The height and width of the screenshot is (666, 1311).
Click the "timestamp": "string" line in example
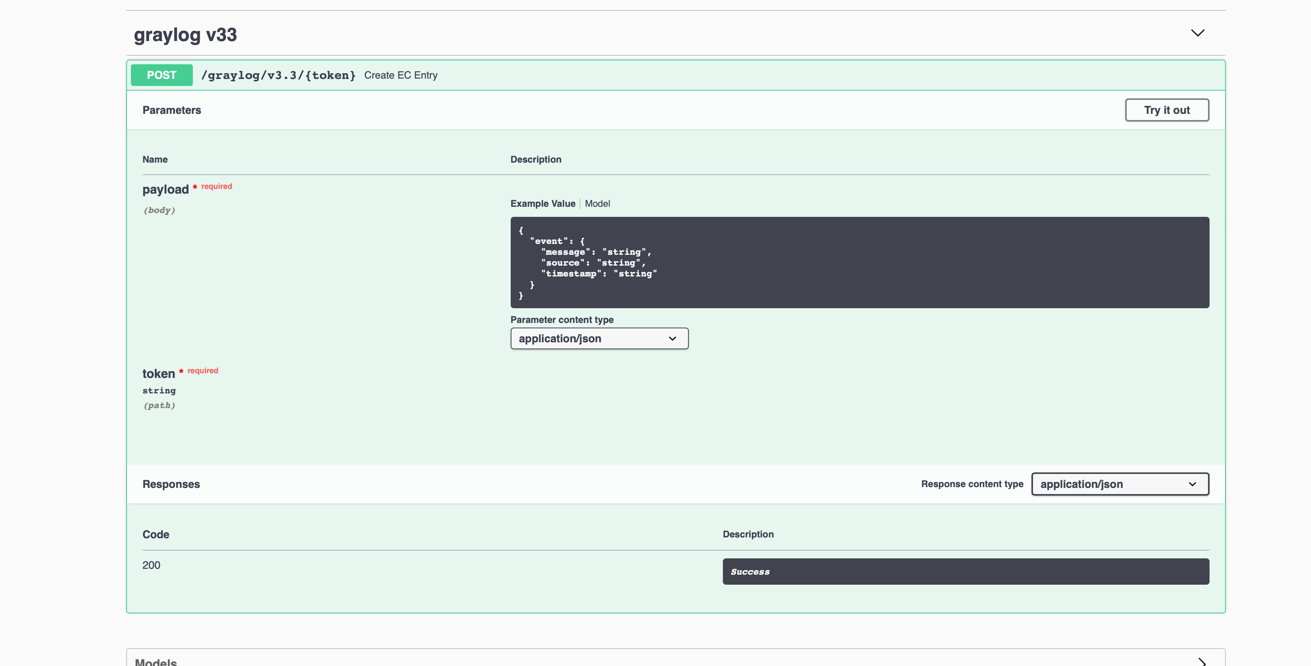(599, 274)
